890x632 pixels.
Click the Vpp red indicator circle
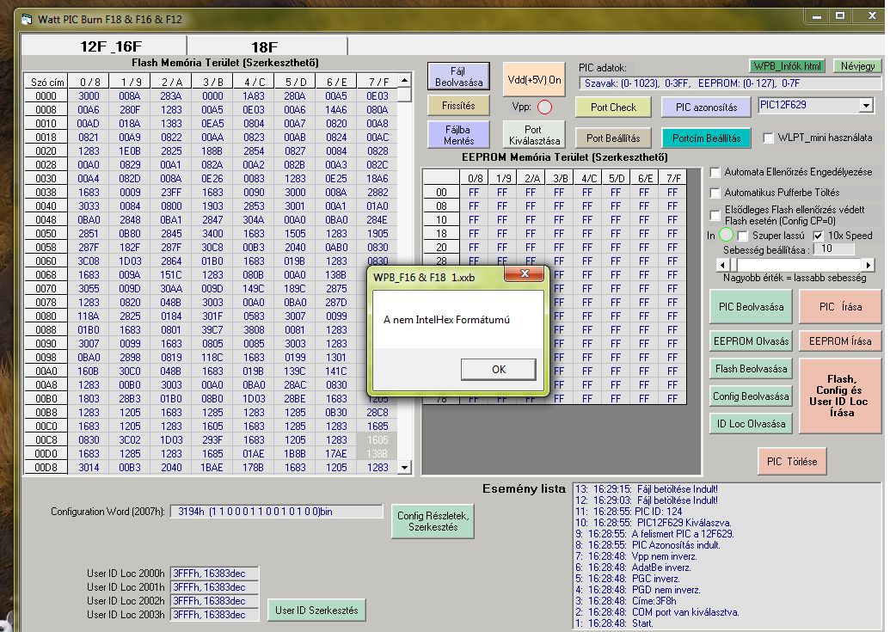(x=544, y=107)
